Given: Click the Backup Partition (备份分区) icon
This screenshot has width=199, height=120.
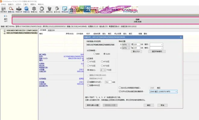Looking at the screenshot, I should (x=57, y=10).
